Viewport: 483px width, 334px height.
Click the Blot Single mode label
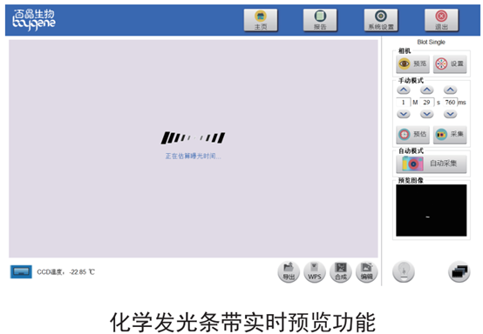[431, 42]
